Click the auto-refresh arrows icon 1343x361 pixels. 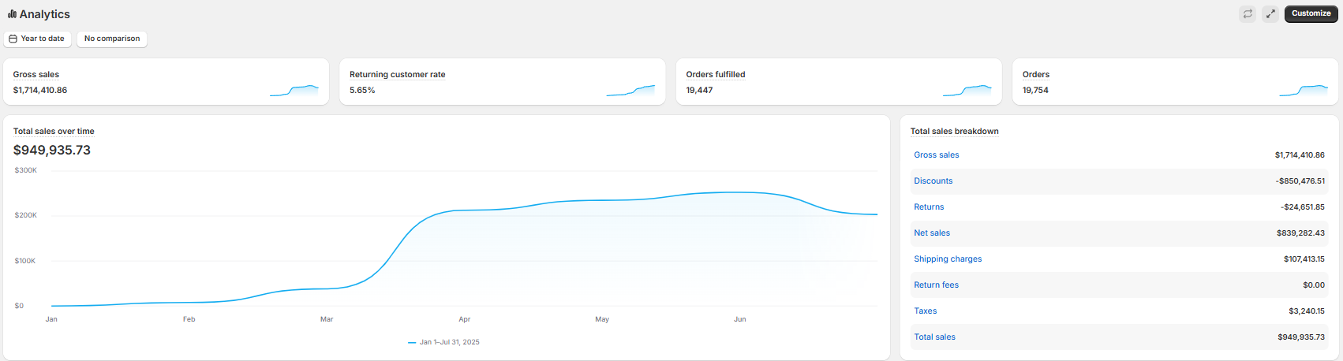[1248, 14]
